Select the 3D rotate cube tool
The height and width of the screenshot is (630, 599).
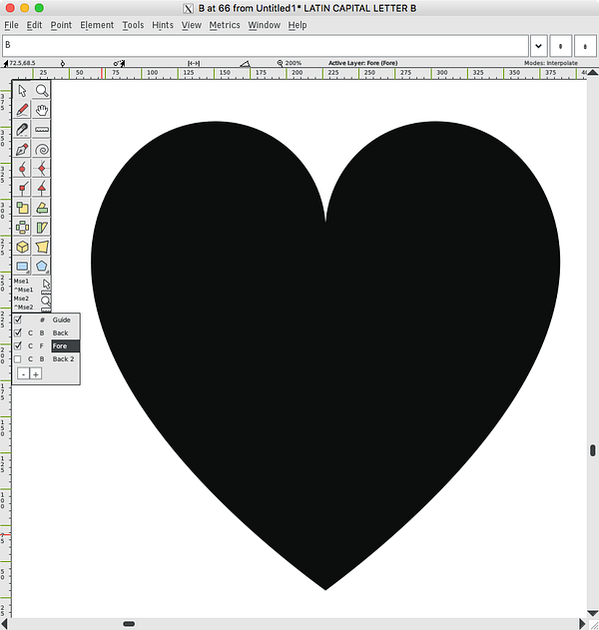tap(22, 247)
